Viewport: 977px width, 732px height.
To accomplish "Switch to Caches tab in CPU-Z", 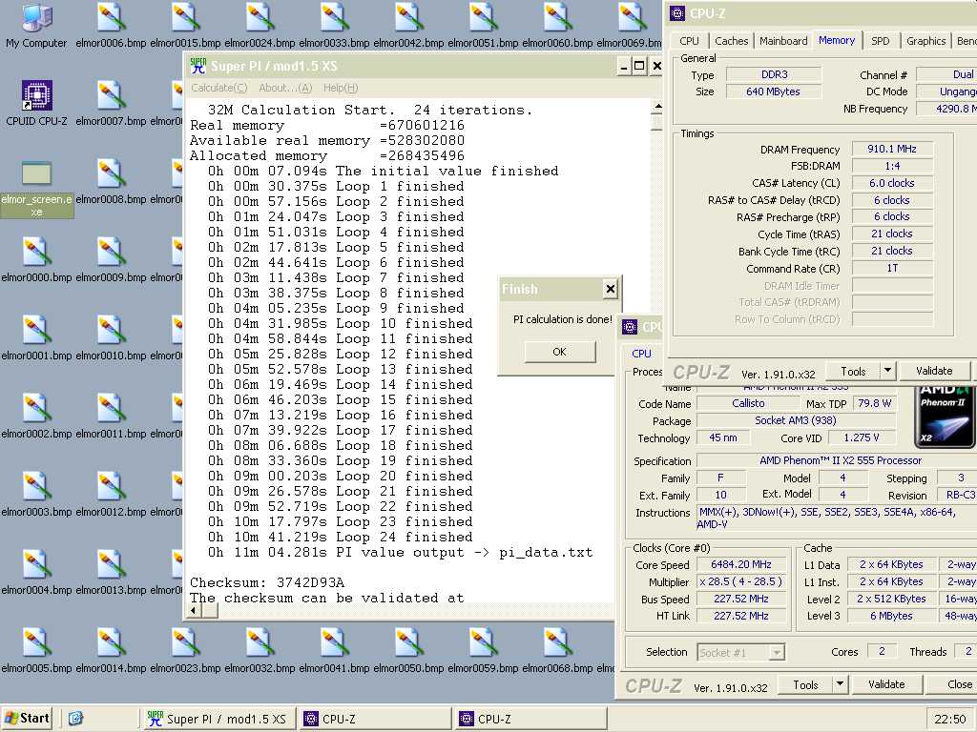I will pos(732,41).
